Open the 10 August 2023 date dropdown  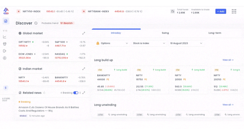pos(186,43)
